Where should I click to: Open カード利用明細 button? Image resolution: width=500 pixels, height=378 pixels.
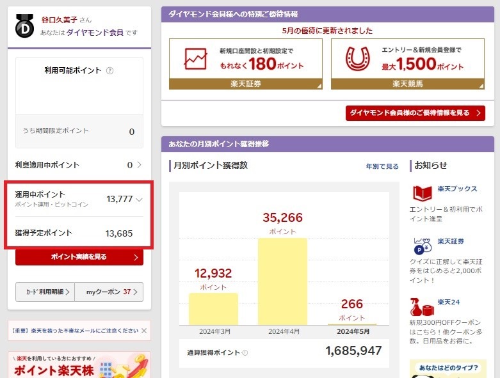pos(45,292)
